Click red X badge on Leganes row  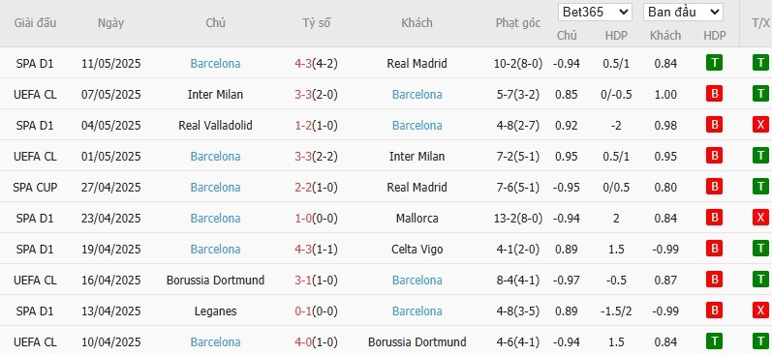[x=760, y=311]
